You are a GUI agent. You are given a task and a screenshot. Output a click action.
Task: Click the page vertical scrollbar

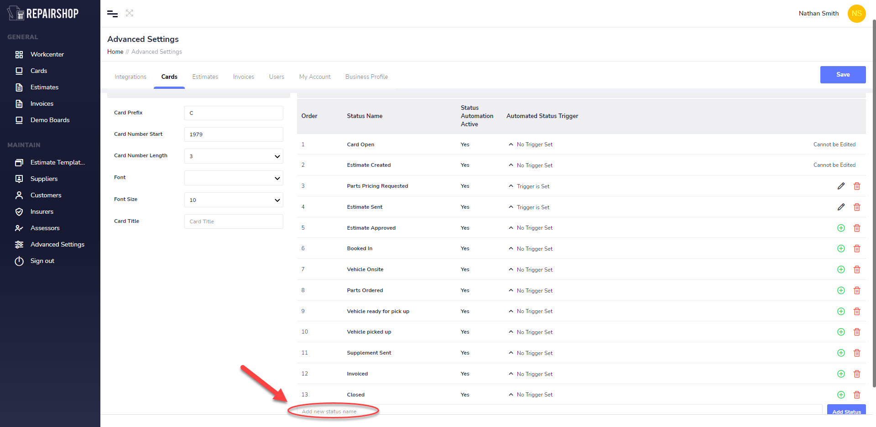click(874, 203)
